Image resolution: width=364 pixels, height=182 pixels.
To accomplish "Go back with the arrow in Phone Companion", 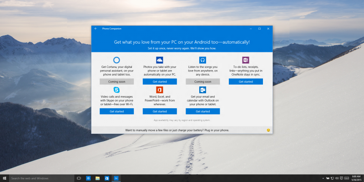I will tap(96, 29).
